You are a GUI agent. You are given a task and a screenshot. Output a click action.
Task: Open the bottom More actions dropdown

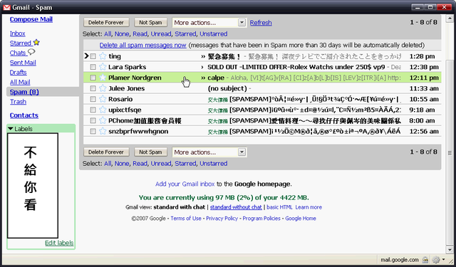pyautogui.click(x=209, y=152)
